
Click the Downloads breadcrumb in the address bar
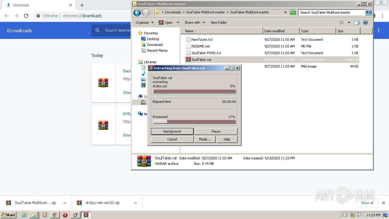[173, 12]
